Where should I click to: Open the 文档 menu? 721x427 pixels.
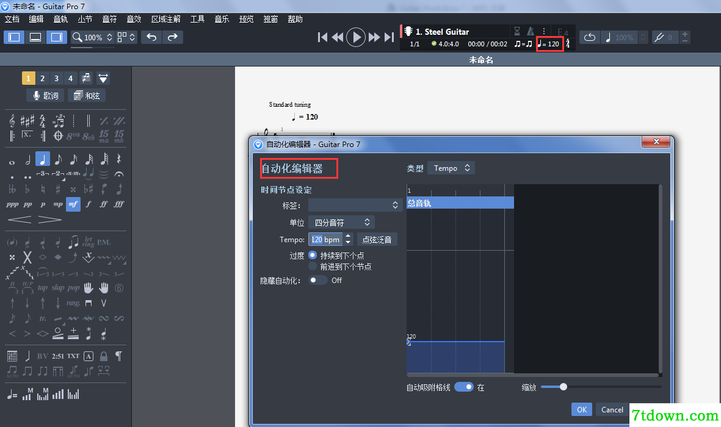[x=12, y=19]
